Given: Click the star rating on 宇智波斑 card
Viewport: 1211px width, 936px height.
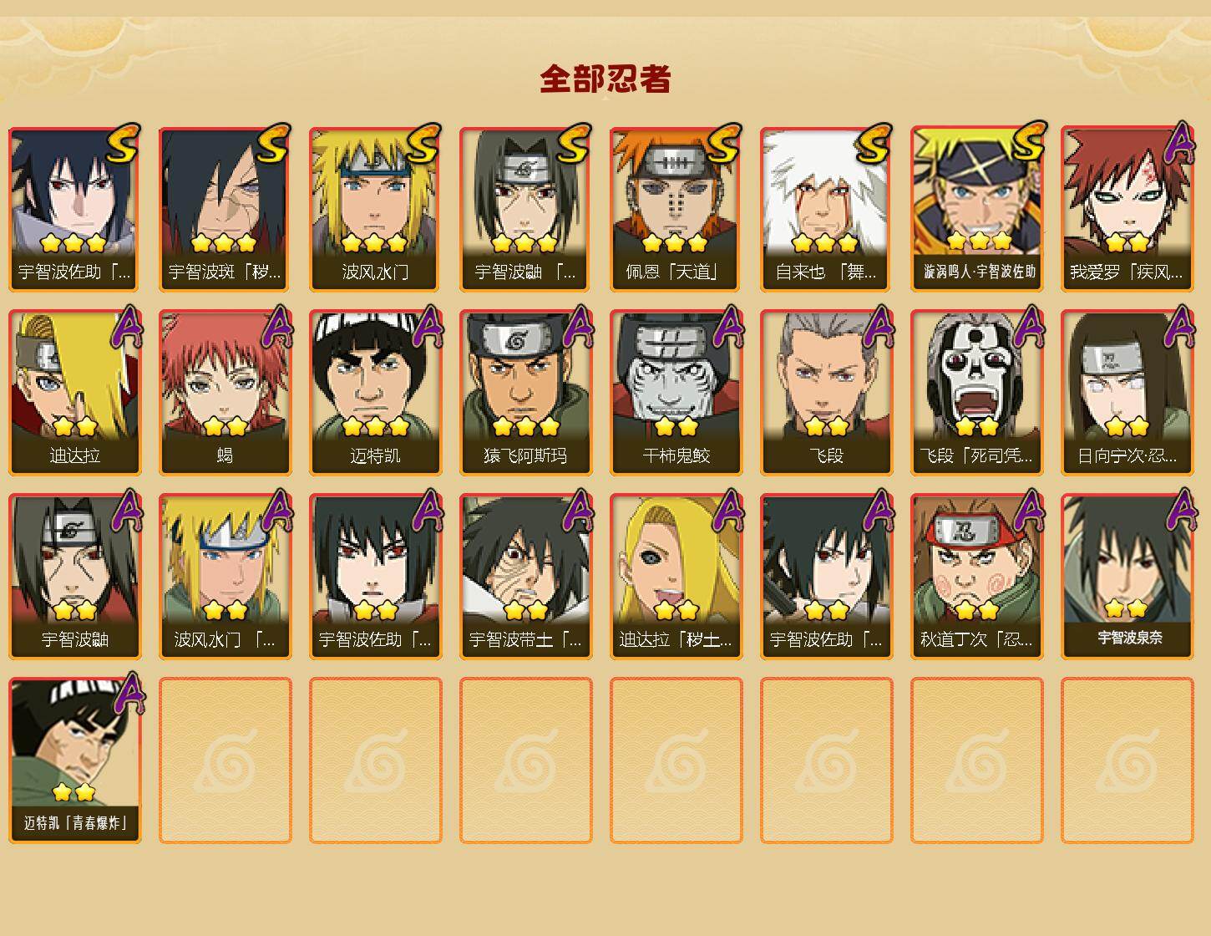Looking at the screenshot, I should click(223, 243).
